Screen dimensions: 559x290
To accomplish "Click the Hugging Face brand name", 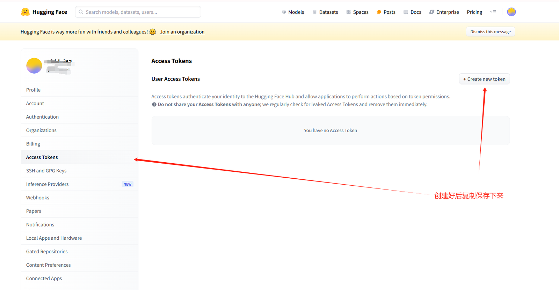I will [50, 12].
